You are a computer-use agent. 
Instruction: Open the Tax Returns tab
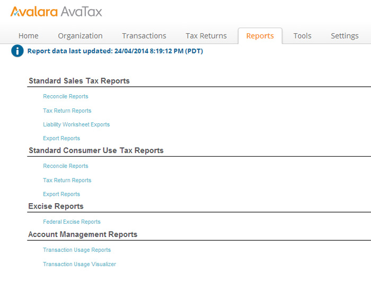[206, 36]
